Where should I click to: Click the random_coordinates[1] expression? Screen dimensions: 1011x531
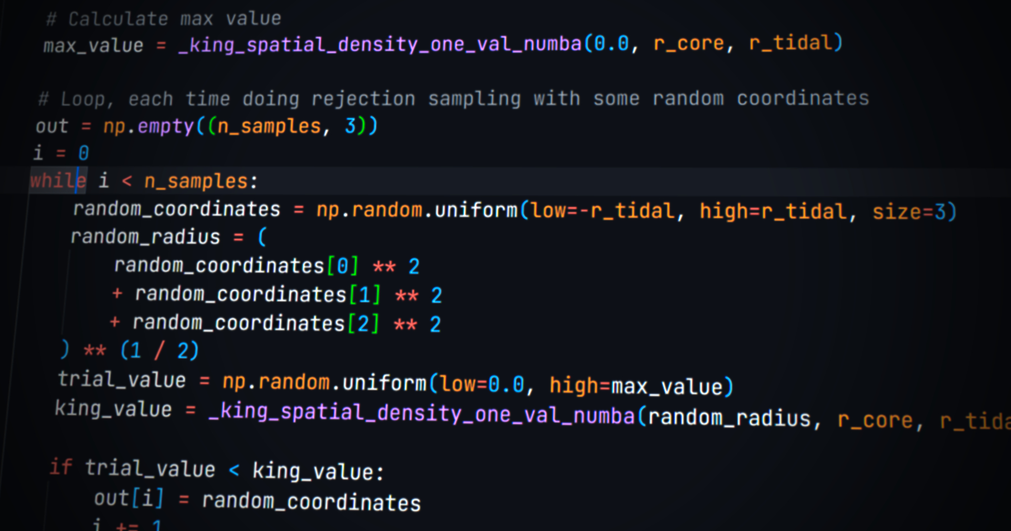(258, 294)
